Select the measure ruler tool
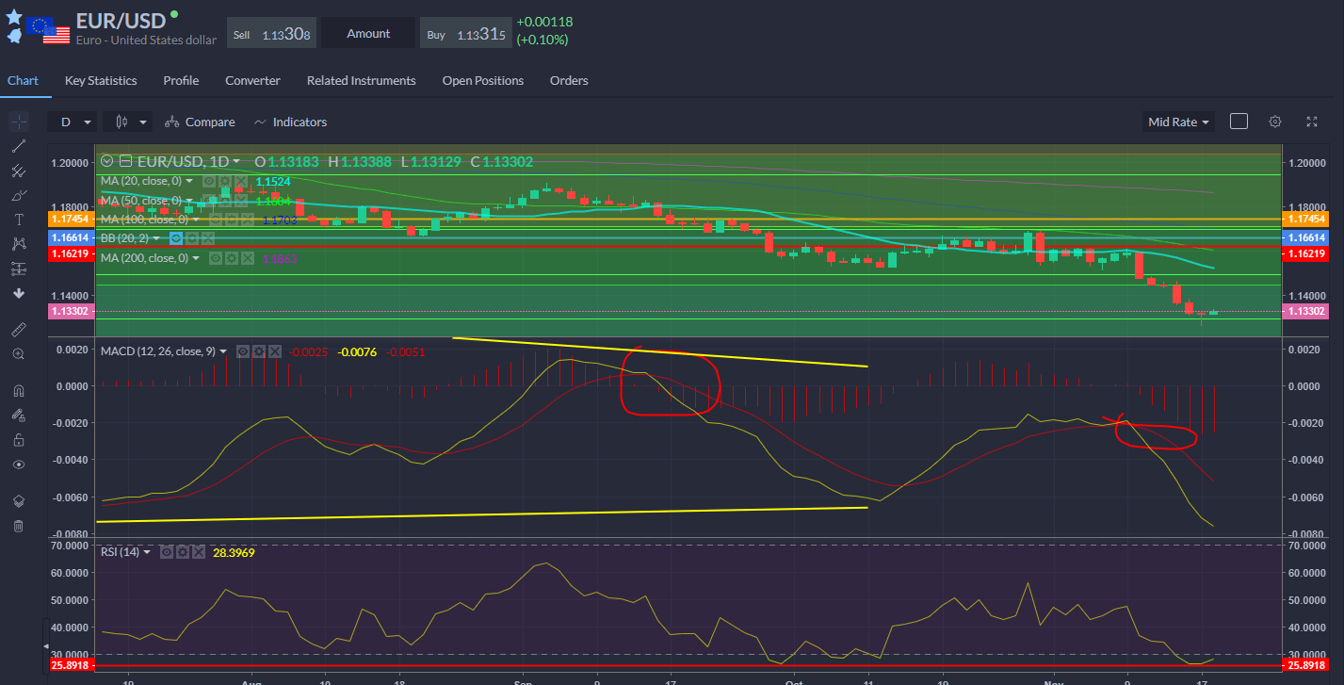This screenshot has height=685, width=1344. [x=18, y=329]
